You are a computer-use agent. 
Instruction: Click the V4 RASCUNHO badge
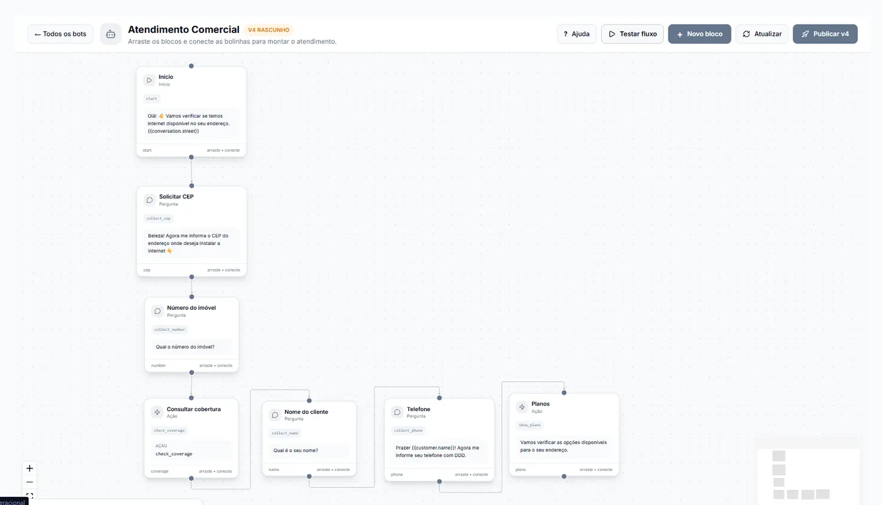(x=269, y=30)
